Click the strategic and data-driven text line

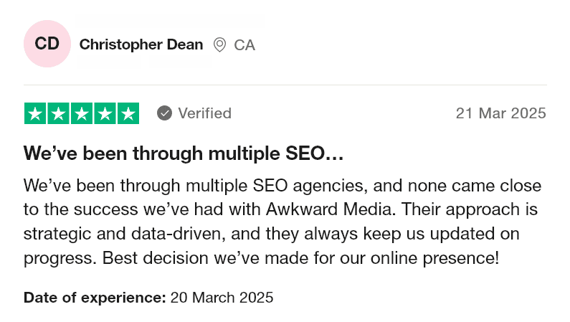[272, 234]
